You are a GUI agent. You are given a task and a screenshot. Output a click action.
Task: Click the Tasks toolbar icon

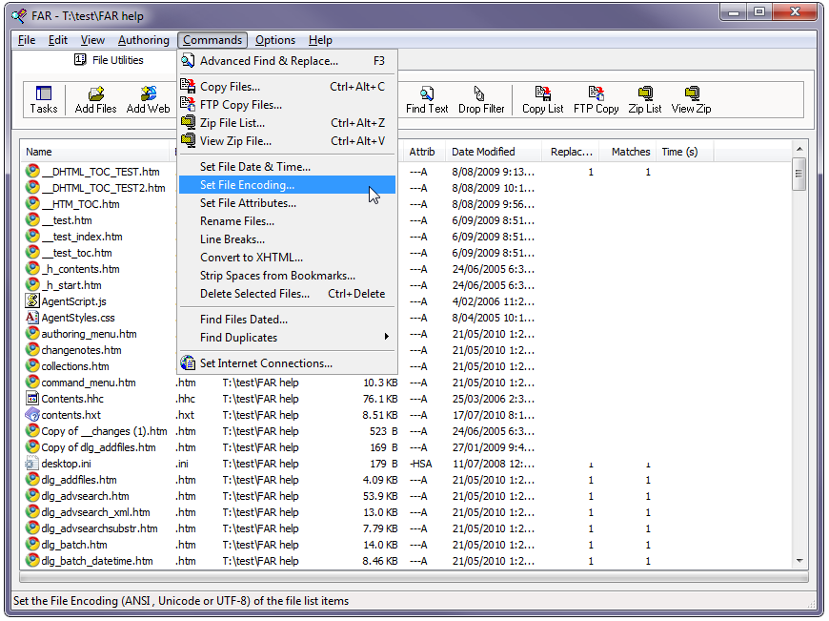(x=44, y=99)
